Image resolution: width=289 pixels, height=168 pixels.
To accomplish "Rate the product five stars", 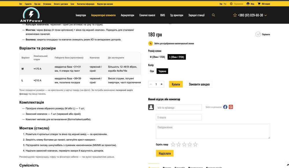I will (195, 144).
